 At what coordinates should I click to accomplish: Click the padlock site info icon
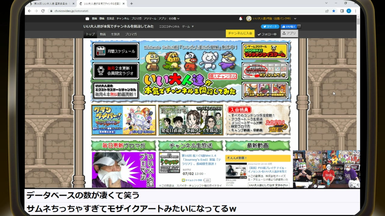[51, 11]
